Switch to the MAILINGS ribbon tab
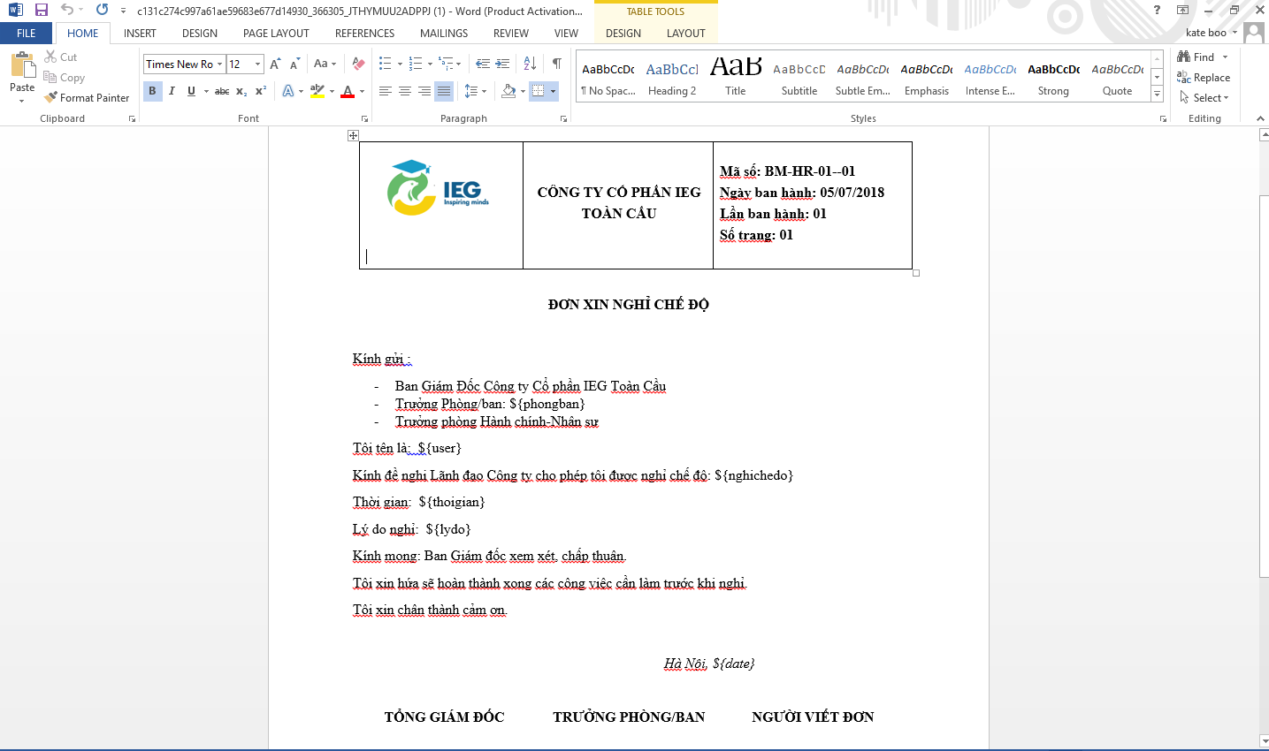Viewport: 1269px width, 751px height. 443,33
